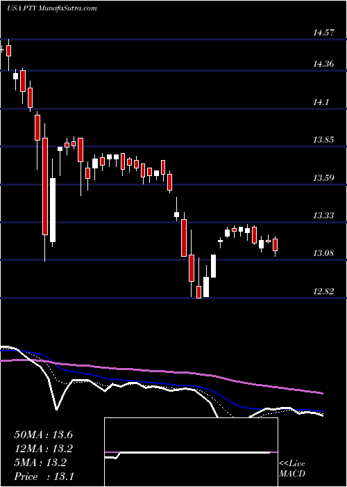
Task: Click the Price : 13.1 readout
Action: 43,477
